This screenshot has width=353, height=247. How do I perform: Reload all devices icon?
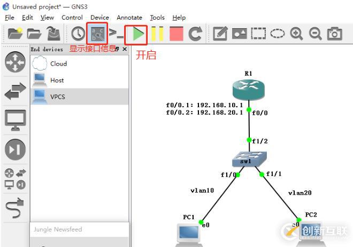click(x=195, y=34)
